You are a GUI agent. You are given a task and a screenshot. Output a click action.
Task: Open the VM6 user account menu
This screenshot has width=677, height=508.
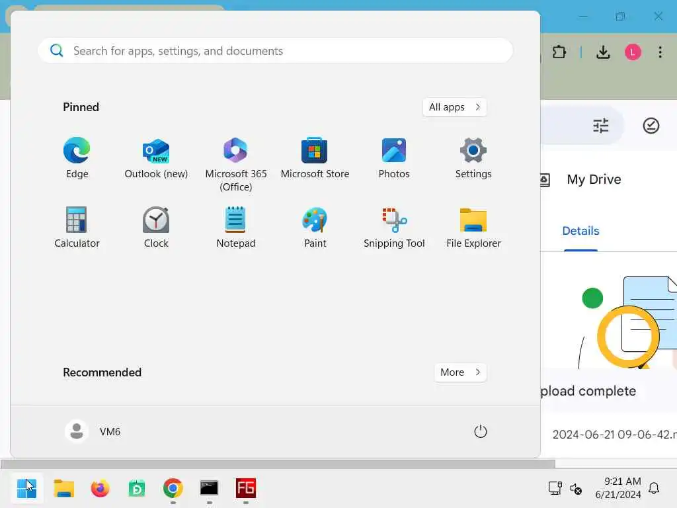[x=93, y=431]
